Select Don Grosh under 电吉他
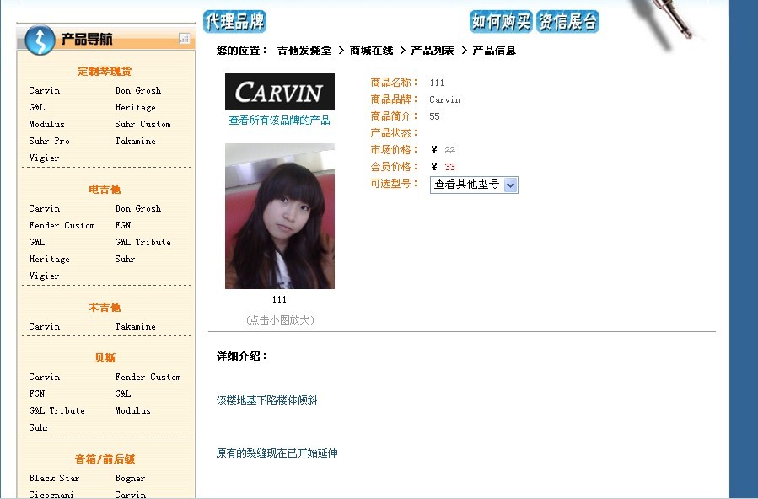Viewport: 758px width, 499px height. (x=138, y=208)
